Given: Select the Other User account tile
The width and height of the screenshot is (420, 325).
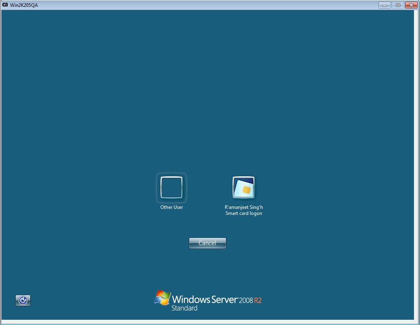Looking at the screenshot, I should 171,190.
